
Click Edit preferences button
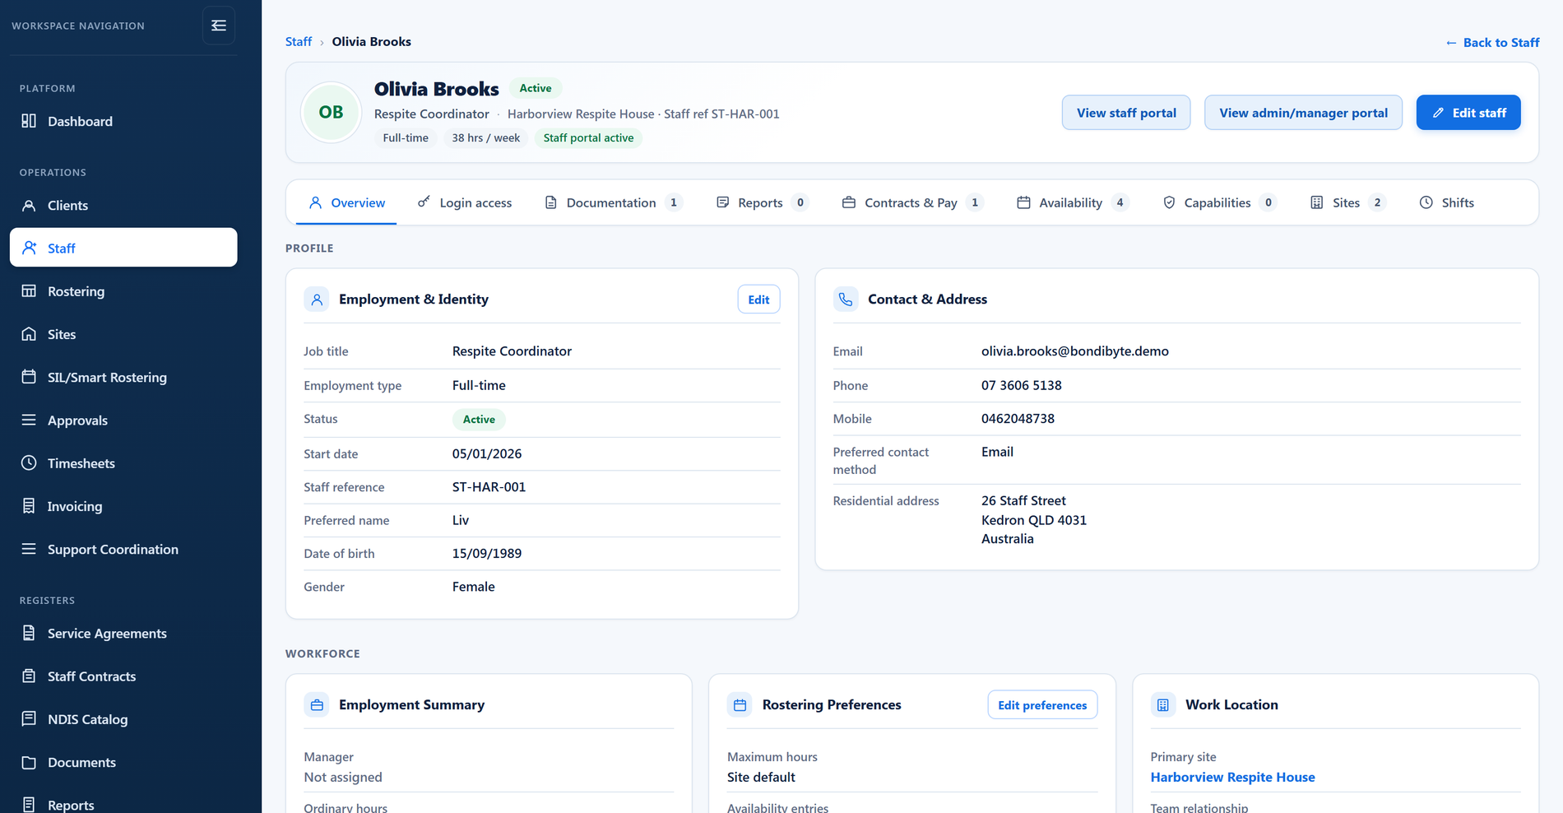coord(1042,705)
